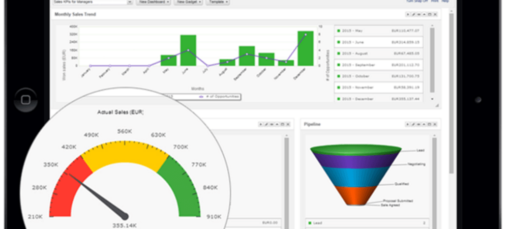This screenshot has width=507, height=229.
Task: Click the Negotiating funnel label
Action: click(x=416, y=164)
